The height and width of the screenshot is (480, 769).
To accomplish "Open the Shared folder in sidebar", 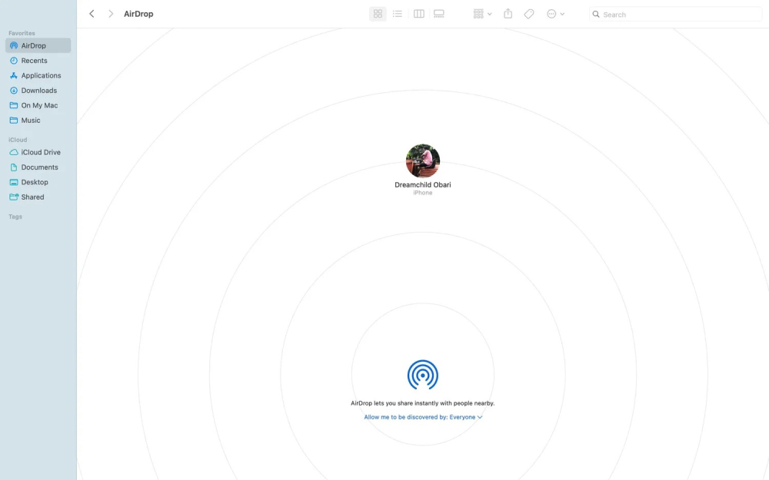I will click(x=32, y=197).
